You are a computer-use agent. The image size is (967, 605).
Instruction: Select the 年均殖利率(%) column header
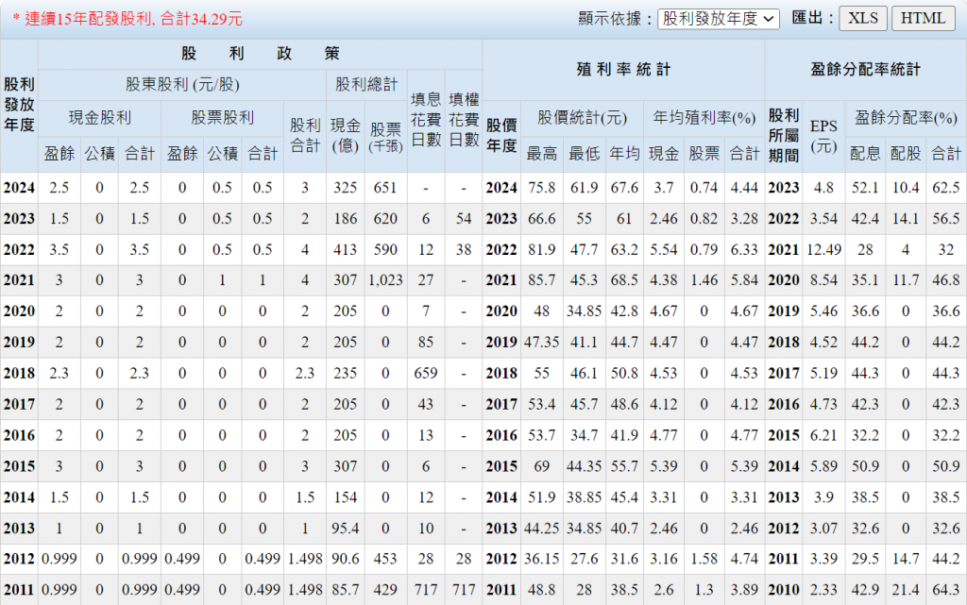704,118
